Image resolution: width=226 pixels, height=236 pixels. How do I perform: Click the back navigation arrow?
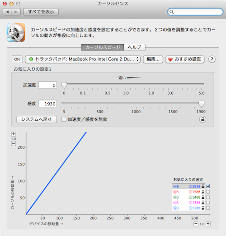tap(7, 12)
